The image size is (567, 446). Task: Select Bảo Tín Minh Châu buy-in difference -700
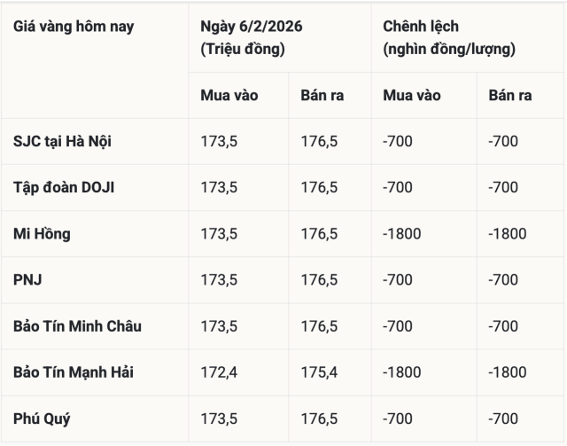pyautogui.click(x=398, y=326)
